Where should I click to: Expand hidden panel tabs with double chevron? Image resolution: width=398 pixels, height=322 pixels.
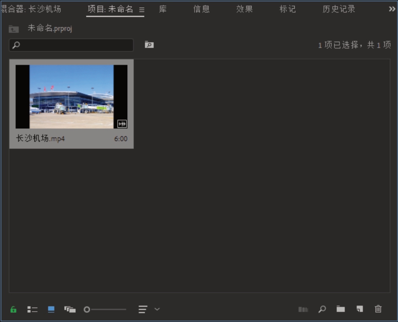click(392, 9)
